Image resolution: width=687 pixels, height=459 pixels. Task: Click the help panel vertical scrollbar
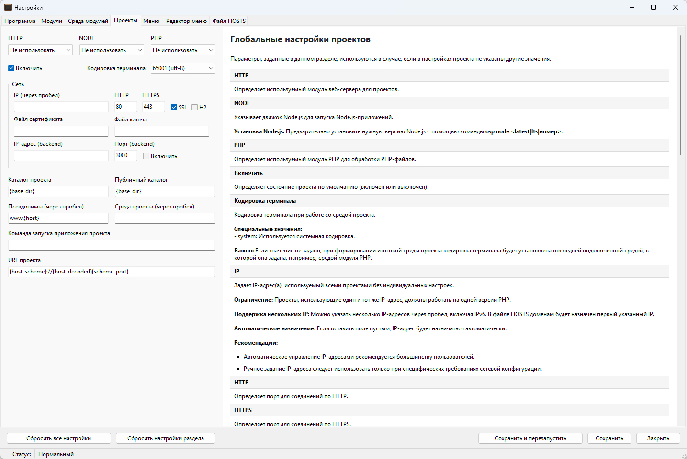pyautogui.click(x=680, y=96)
